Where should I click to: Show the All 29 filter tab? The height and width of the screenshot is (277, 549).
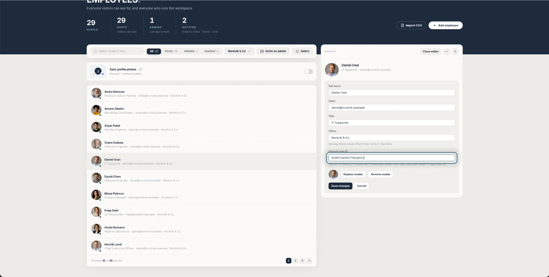coord(154,51)
